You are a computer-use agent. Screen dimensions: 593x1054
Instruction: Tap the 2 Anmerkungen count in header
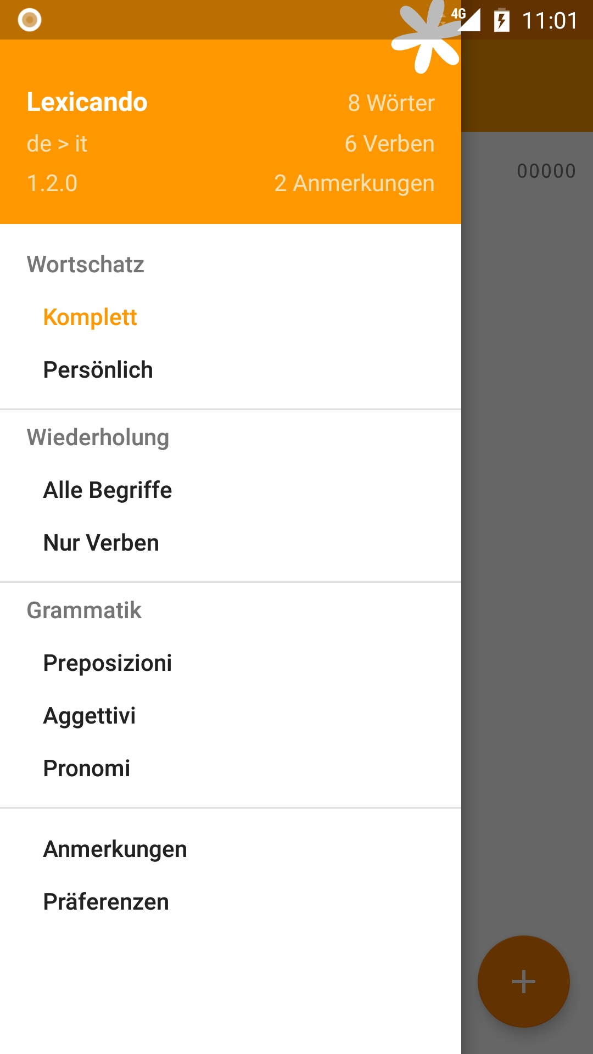(354, 183)
